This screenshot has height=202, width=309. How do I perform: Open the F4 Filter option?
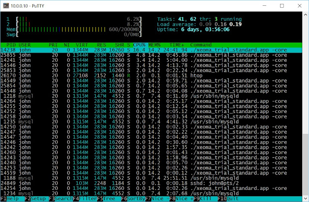tap(85, 199)
